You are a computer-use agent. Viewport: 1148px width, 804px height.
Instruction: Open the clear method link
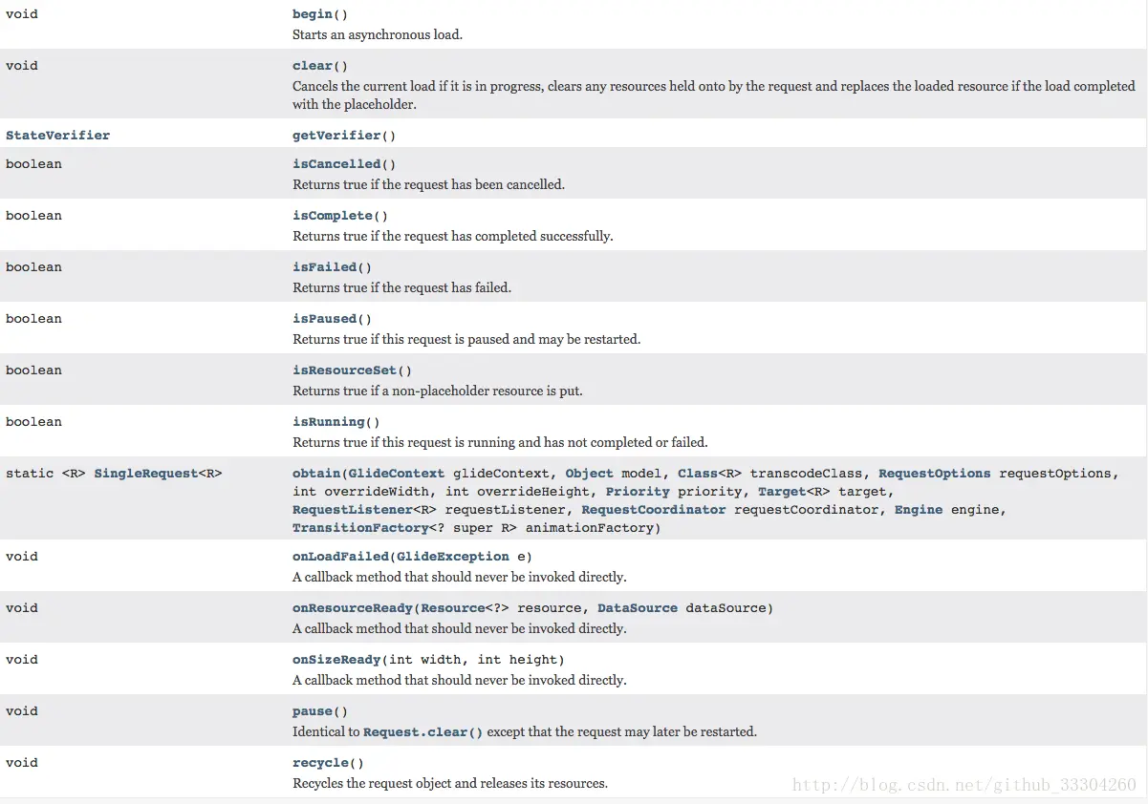313,66
